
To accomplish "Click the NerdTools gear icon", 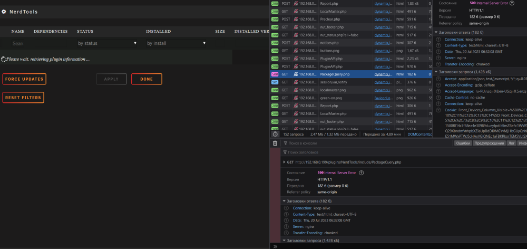I will (x=4, y=12).
